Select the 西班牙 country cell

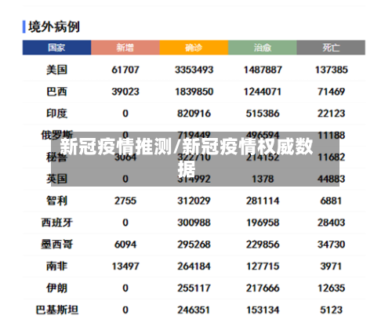pos(56,223)
